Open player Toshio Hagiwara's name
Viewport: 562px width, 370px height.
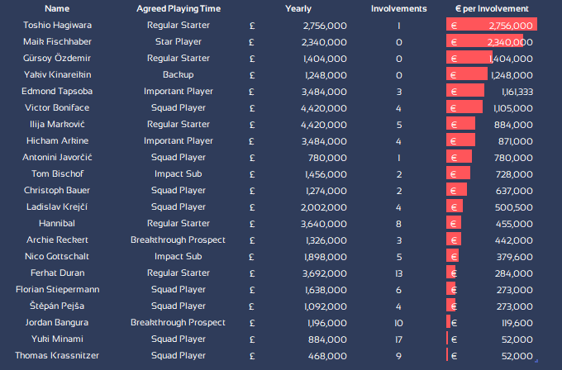tap(57, 26)
